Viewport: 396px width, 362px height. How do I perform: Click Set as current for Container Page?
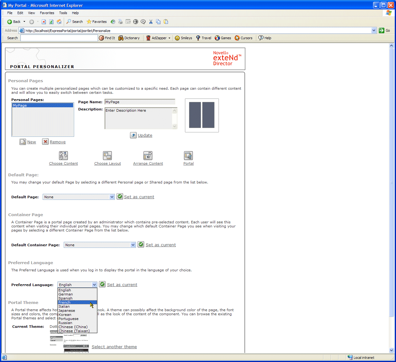[x=160, y=245]
